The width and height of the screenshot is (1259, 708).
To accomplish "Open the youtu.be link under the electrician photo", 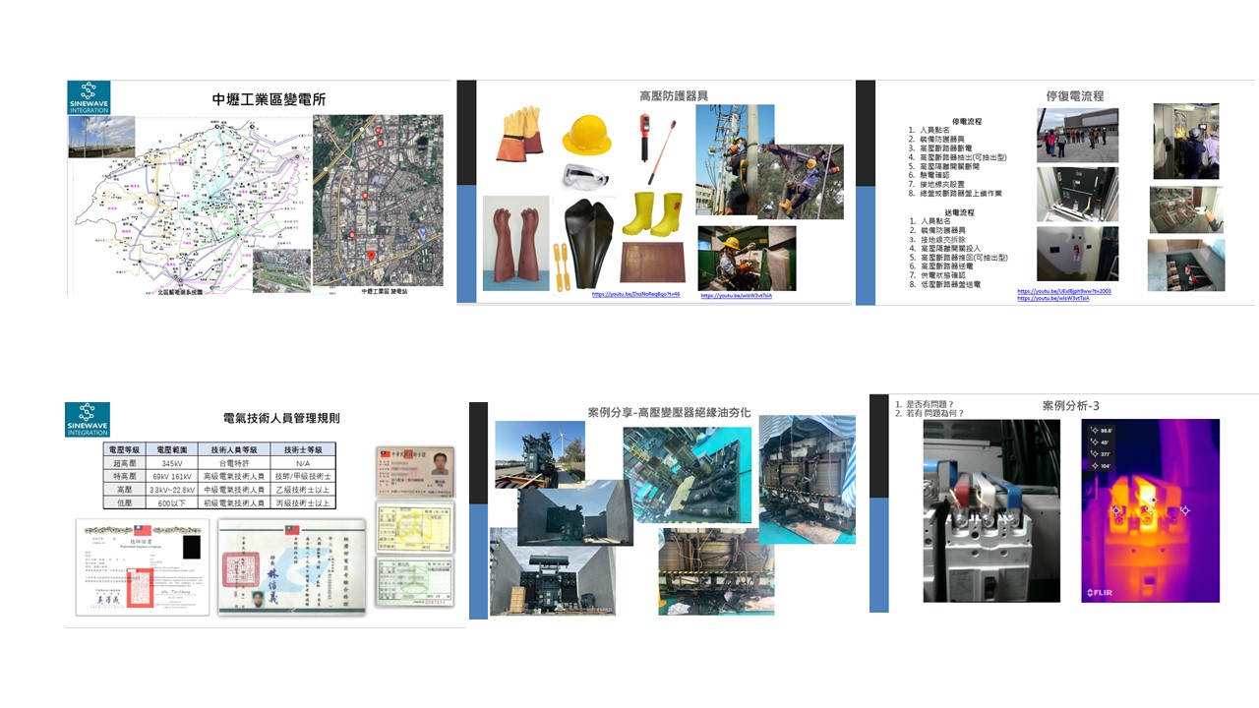I will tap(736, 295).
